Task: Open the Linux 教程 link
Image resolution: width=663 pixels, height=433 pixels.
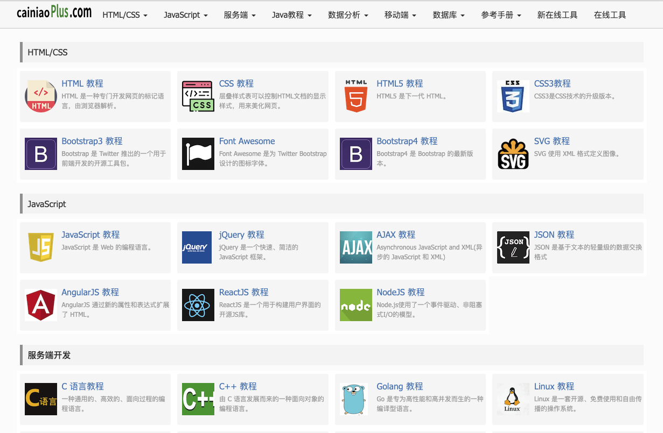Action: coord(554,386)
